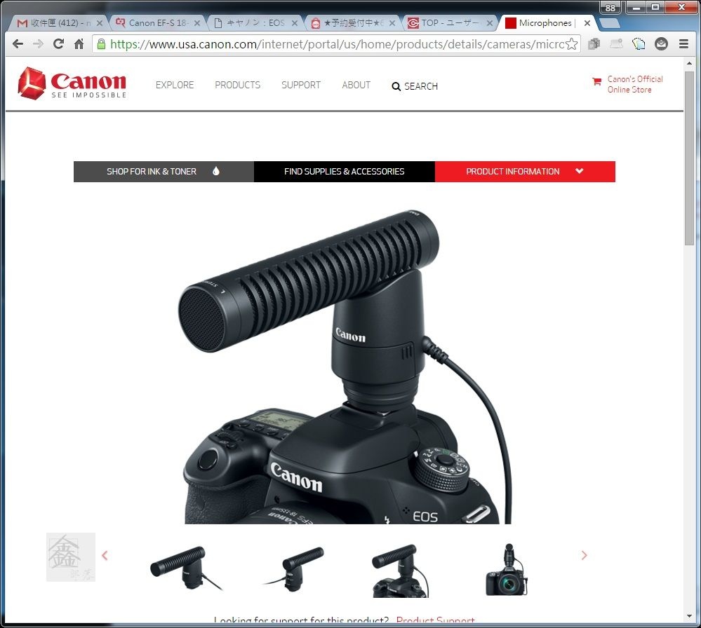Select the front-view camera with microphone thumbnail
The height and width of the screenshot is (628, 701).
pyautogui.click(x=507, y=570)
